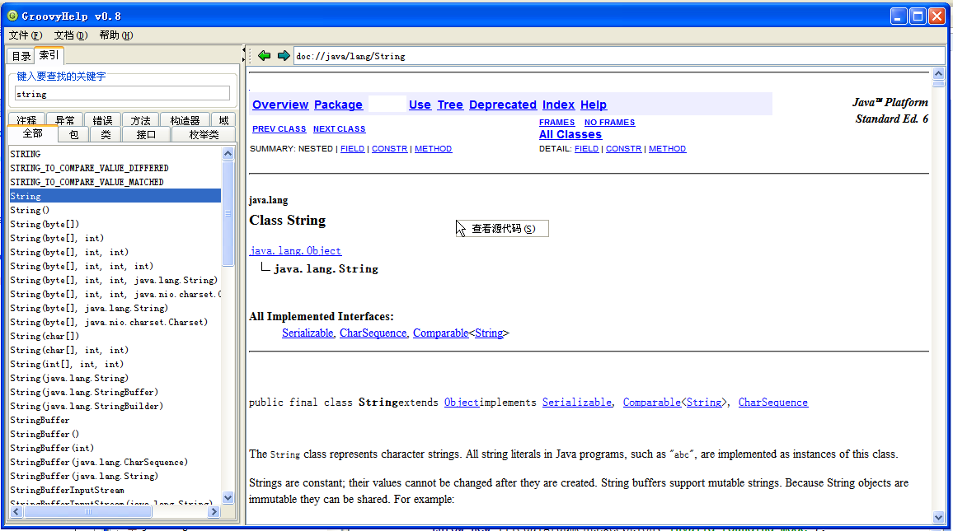
Task: Open the 帮助(H) menu
Action: [116, 35]
